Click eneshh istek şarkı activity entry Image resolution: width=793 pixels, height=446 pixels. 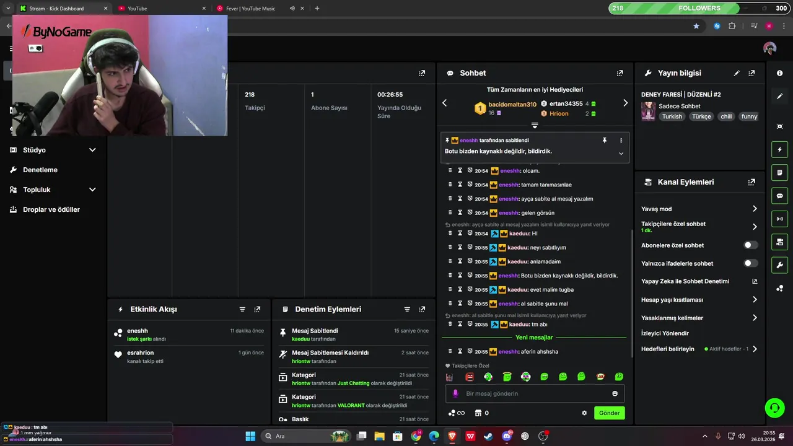click(188, 334)
